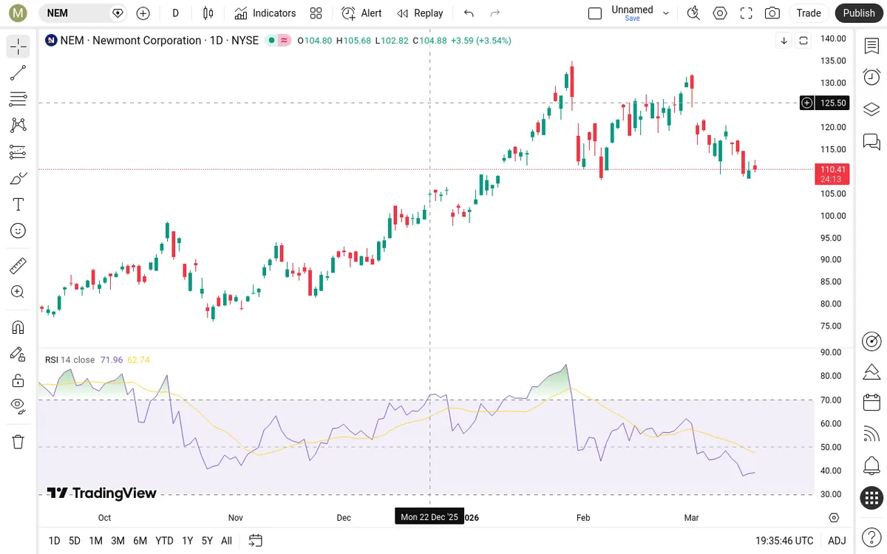Show notifications bell panel
887x554 pixels.
point(871,466)
